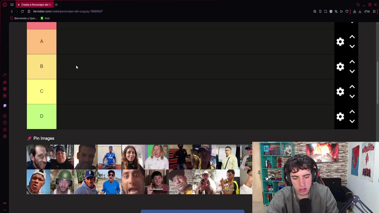Select the smiling woman thumbnail
379x213 pixels.
(x=133, y=157)
